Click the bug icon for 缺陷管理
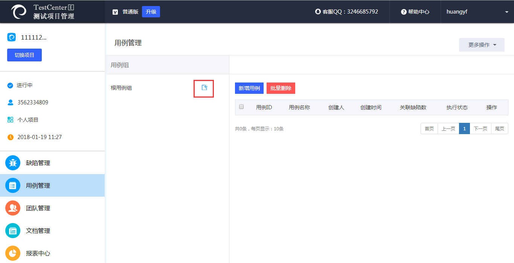The width and height of the screenshot is (514, 263). 13,163
